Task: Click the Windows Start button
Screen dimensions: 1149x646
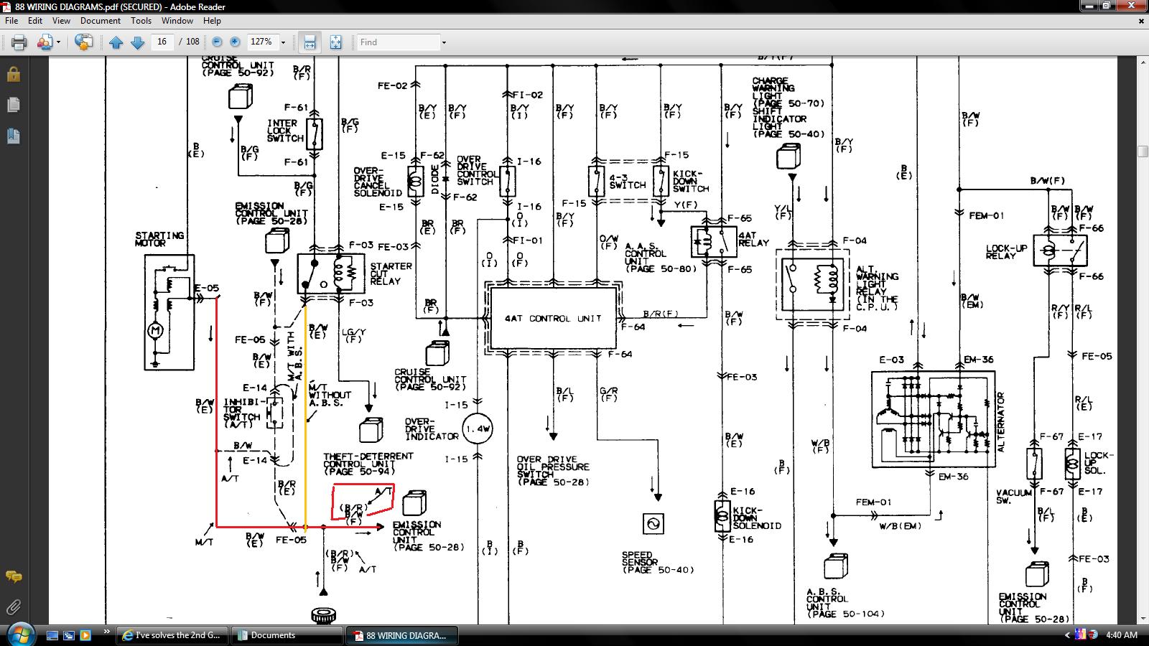Action: pos(19,635)
